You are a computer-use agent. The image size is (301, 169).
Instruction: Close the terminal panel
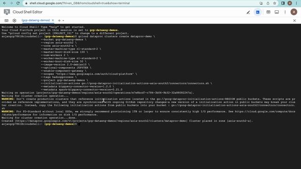tap(294, 21)
